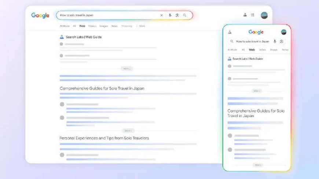This screenshot has width=319, height=179.
Task: Switch to AI Mode tab on desktop
Action: coord(65,26)
